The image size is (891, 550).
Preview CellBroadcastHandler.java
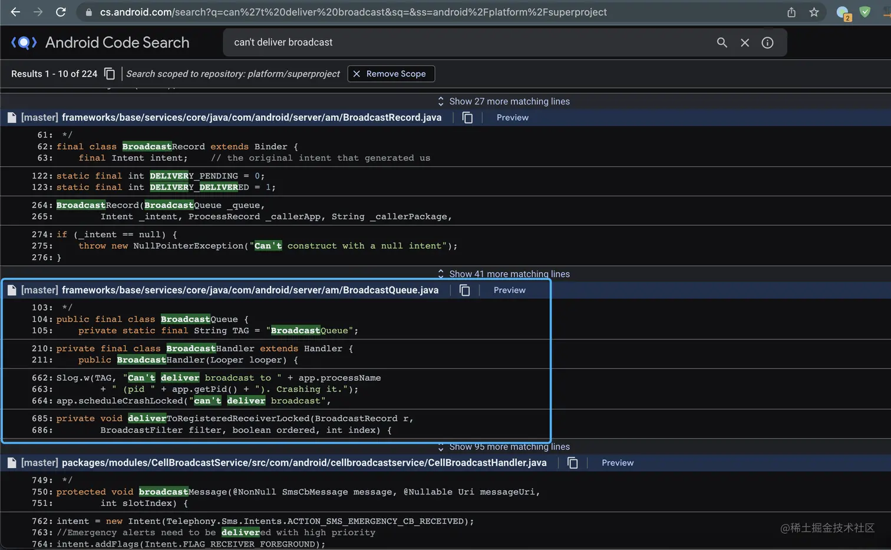tap(618, 463)
